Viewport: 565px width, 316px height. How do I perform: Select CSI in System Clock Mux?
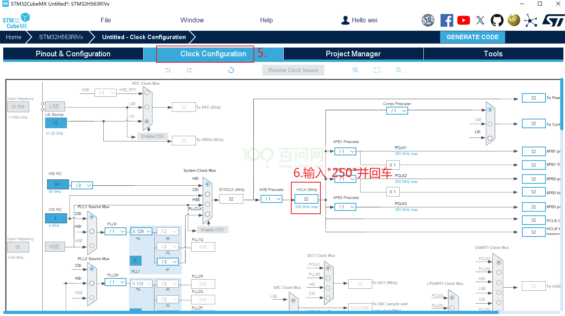pos(207,194)
